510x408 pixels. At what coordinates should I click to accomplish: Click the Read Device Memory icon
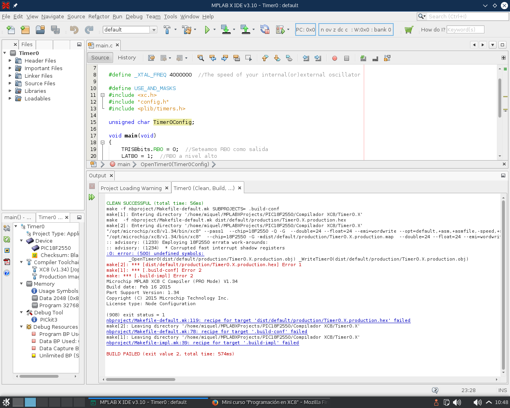(x=245, y=30)
